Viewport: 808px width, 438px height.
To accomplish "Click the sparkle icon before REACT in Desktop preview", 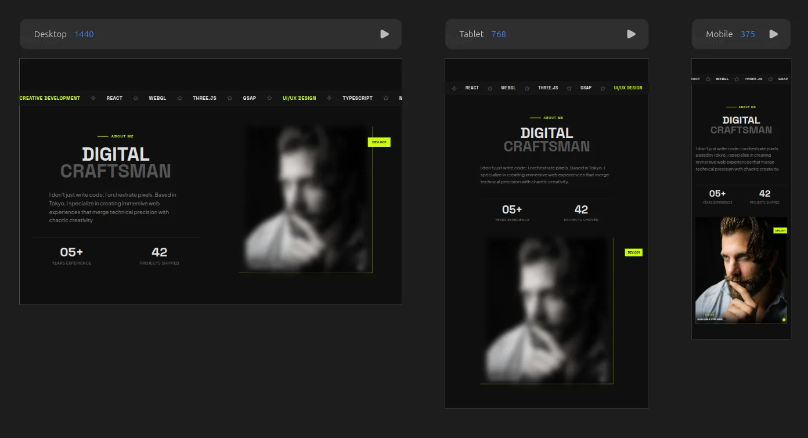I will click(93, 98).
